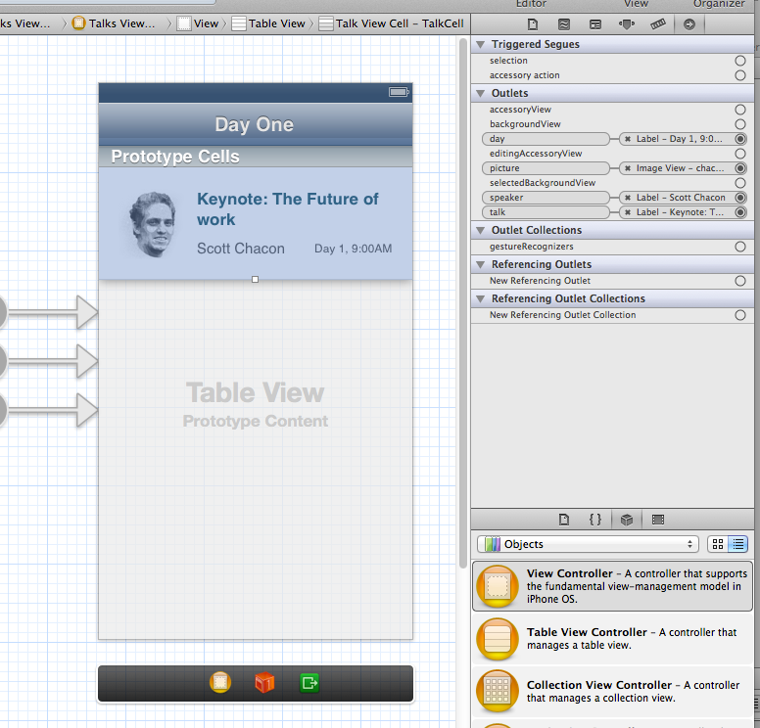This screenshot has width=760, height=728.
Task: Open the Identity inspector tab
Action: 595,24
